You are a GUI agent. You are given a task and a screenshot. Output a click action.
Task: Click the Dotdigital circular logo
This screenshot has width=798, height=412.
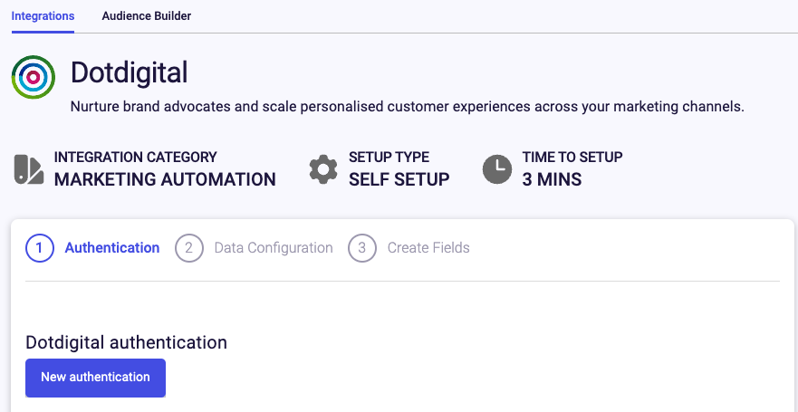click(x=34, y=77)
